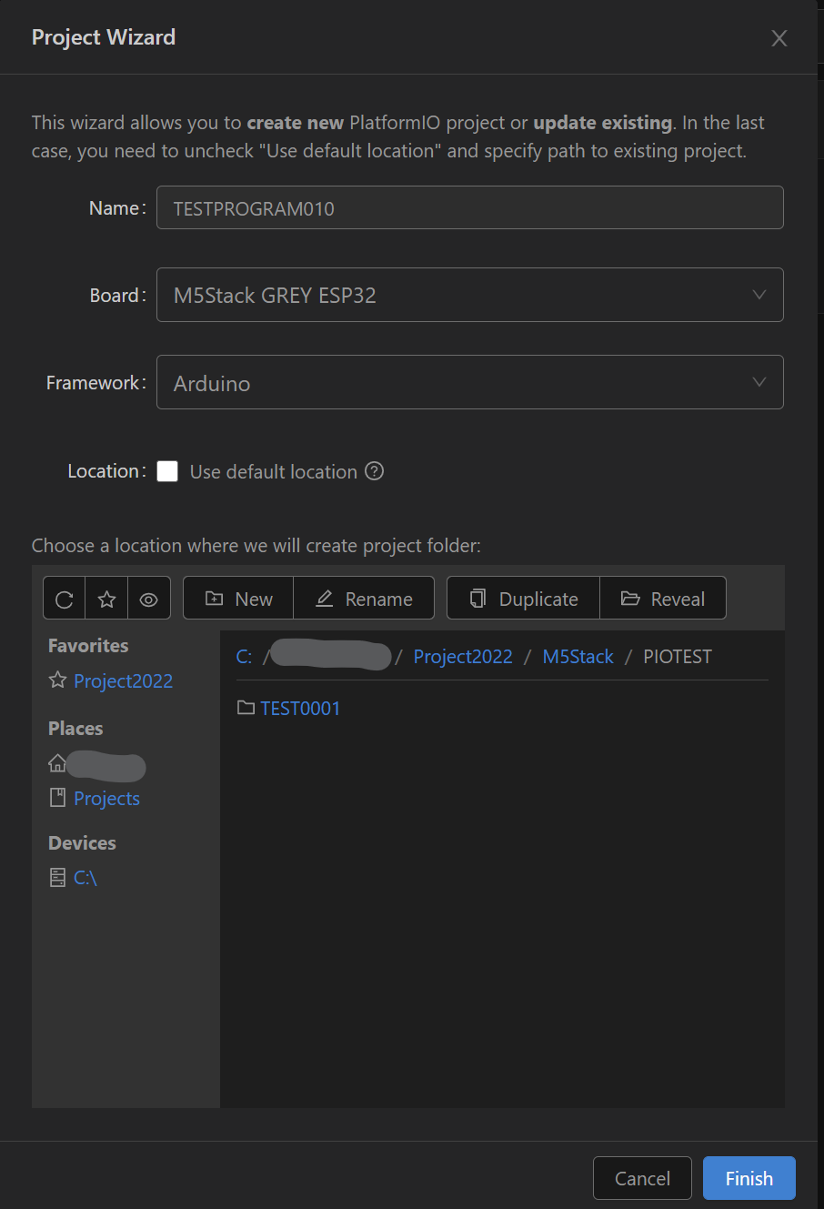824x1209 pixels.
Task: Select the C:\ drive under Devices
Action: (x=83, y=877)
